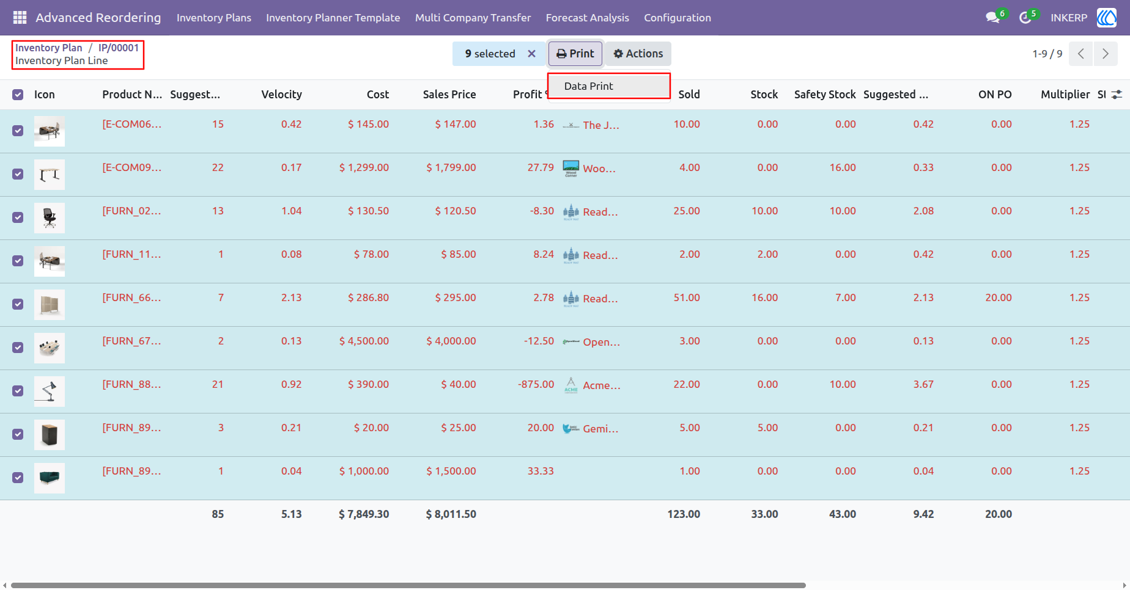
Task: Uncheck the FURN_02 row checkbox
Action: (x=18, y=217)
